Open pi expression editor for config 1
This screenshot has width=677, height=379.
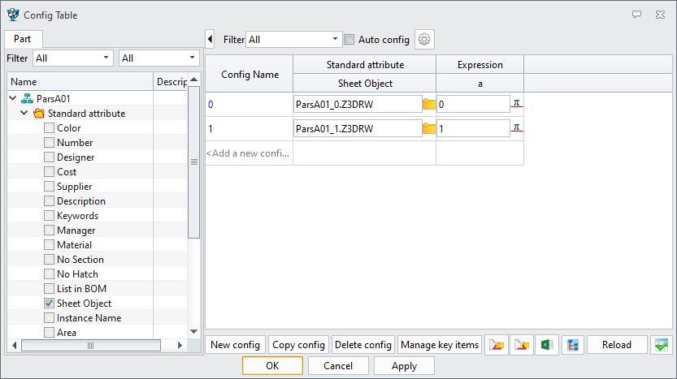pos(516,128)
